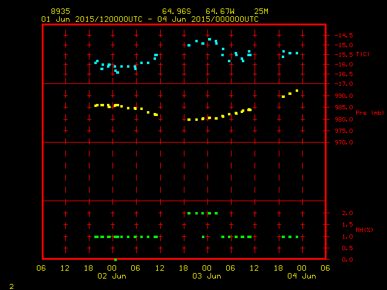Select the -16.0 temperature tick value
The image size is (387, 290).
pos(344,65)
